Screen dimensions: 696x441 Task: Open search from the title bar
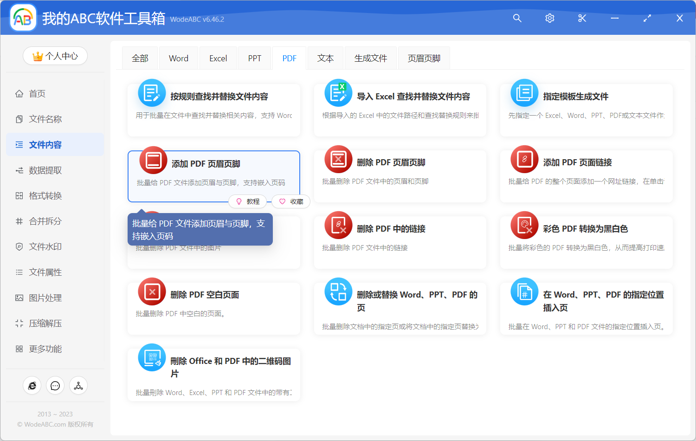click(517, 18)
